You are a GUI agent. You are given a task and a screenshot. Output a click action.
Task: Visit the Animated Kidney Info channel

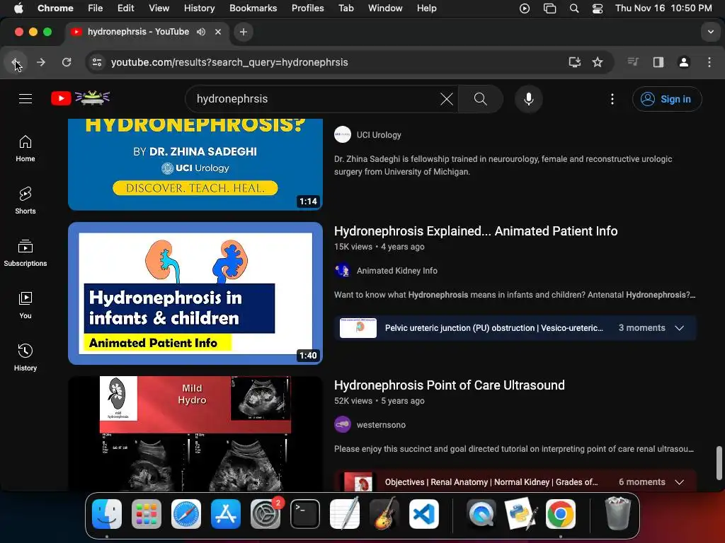click(x=396, y=271)
